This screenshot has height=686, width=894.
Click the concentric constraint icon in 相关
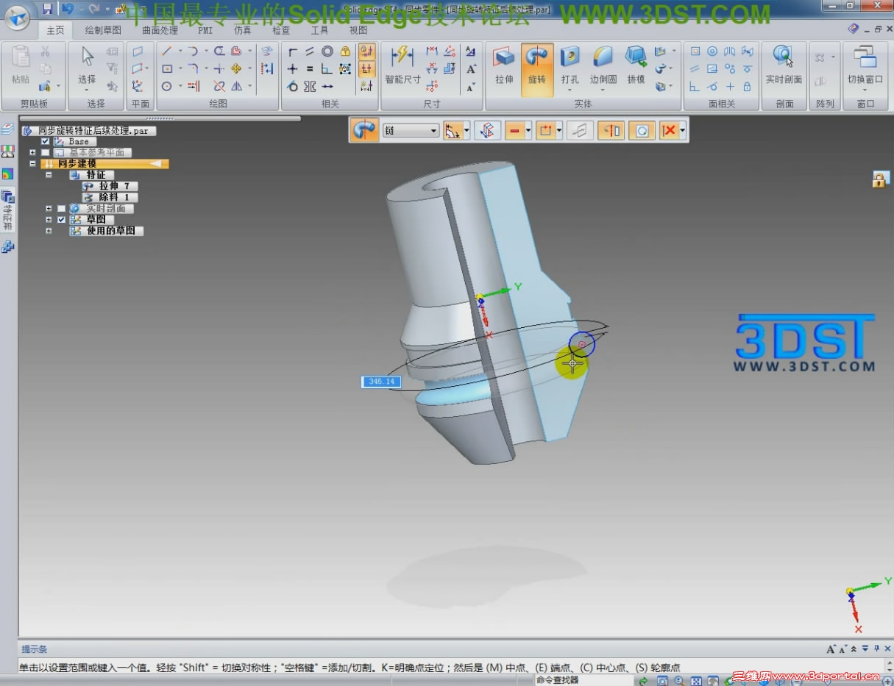[x=327, y=51]
